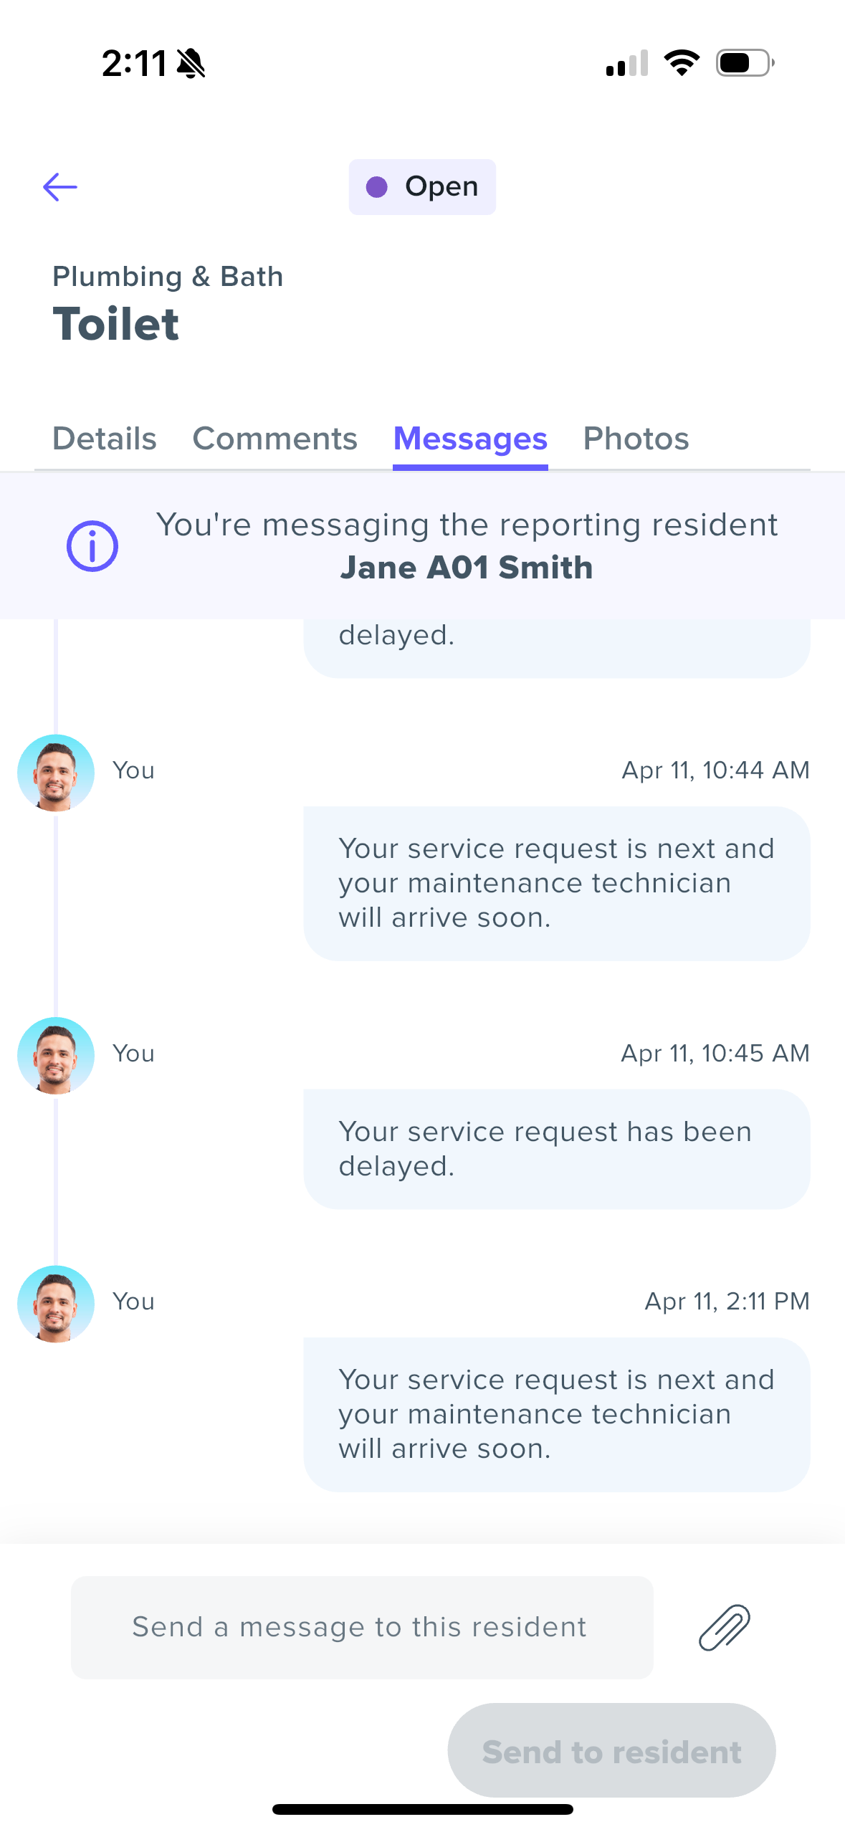Select the 2:11 PM message bubble
The width and height of the screenshot is (845, 1832).
tap(557, 1414)
